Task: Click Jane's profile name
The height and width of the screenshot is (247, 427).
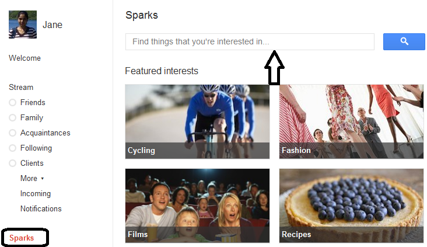Action: coord(52,25)
